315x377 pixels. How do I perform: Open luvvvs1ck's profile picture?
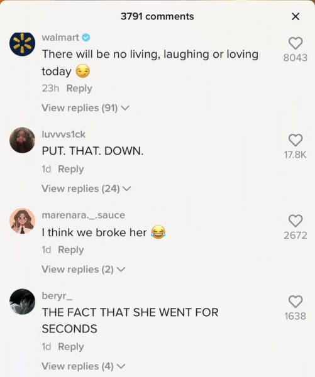pos(23,140)
